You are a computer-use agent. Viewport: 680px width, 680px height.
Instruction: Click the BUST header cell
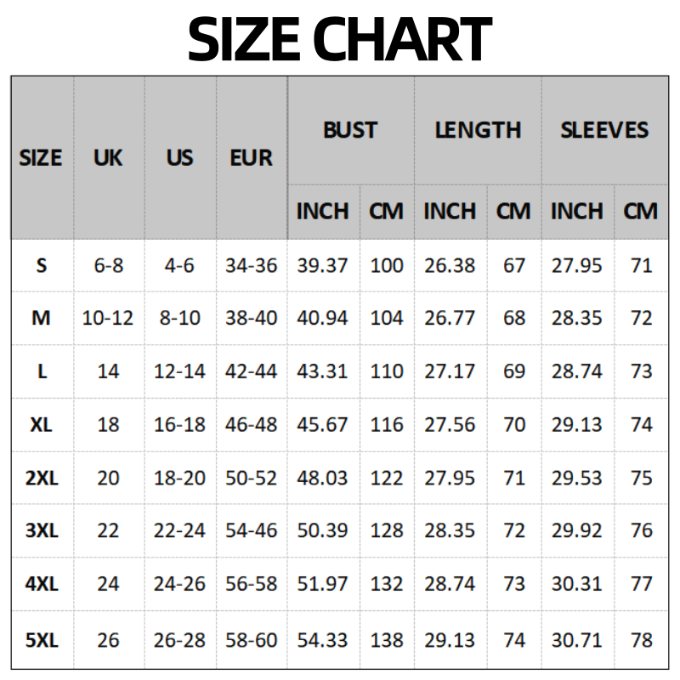pos(350,130)
